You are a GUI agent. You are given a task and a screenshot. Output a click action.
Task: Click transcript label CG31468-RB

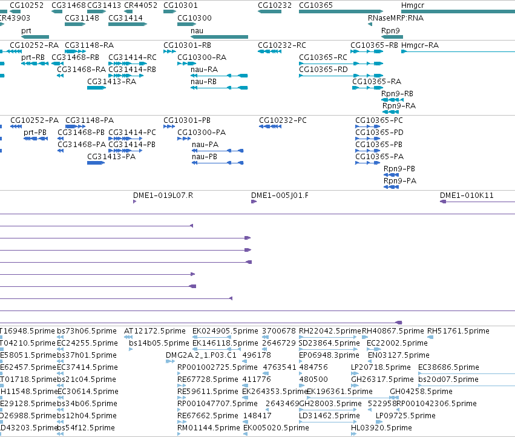coord(75,57)
